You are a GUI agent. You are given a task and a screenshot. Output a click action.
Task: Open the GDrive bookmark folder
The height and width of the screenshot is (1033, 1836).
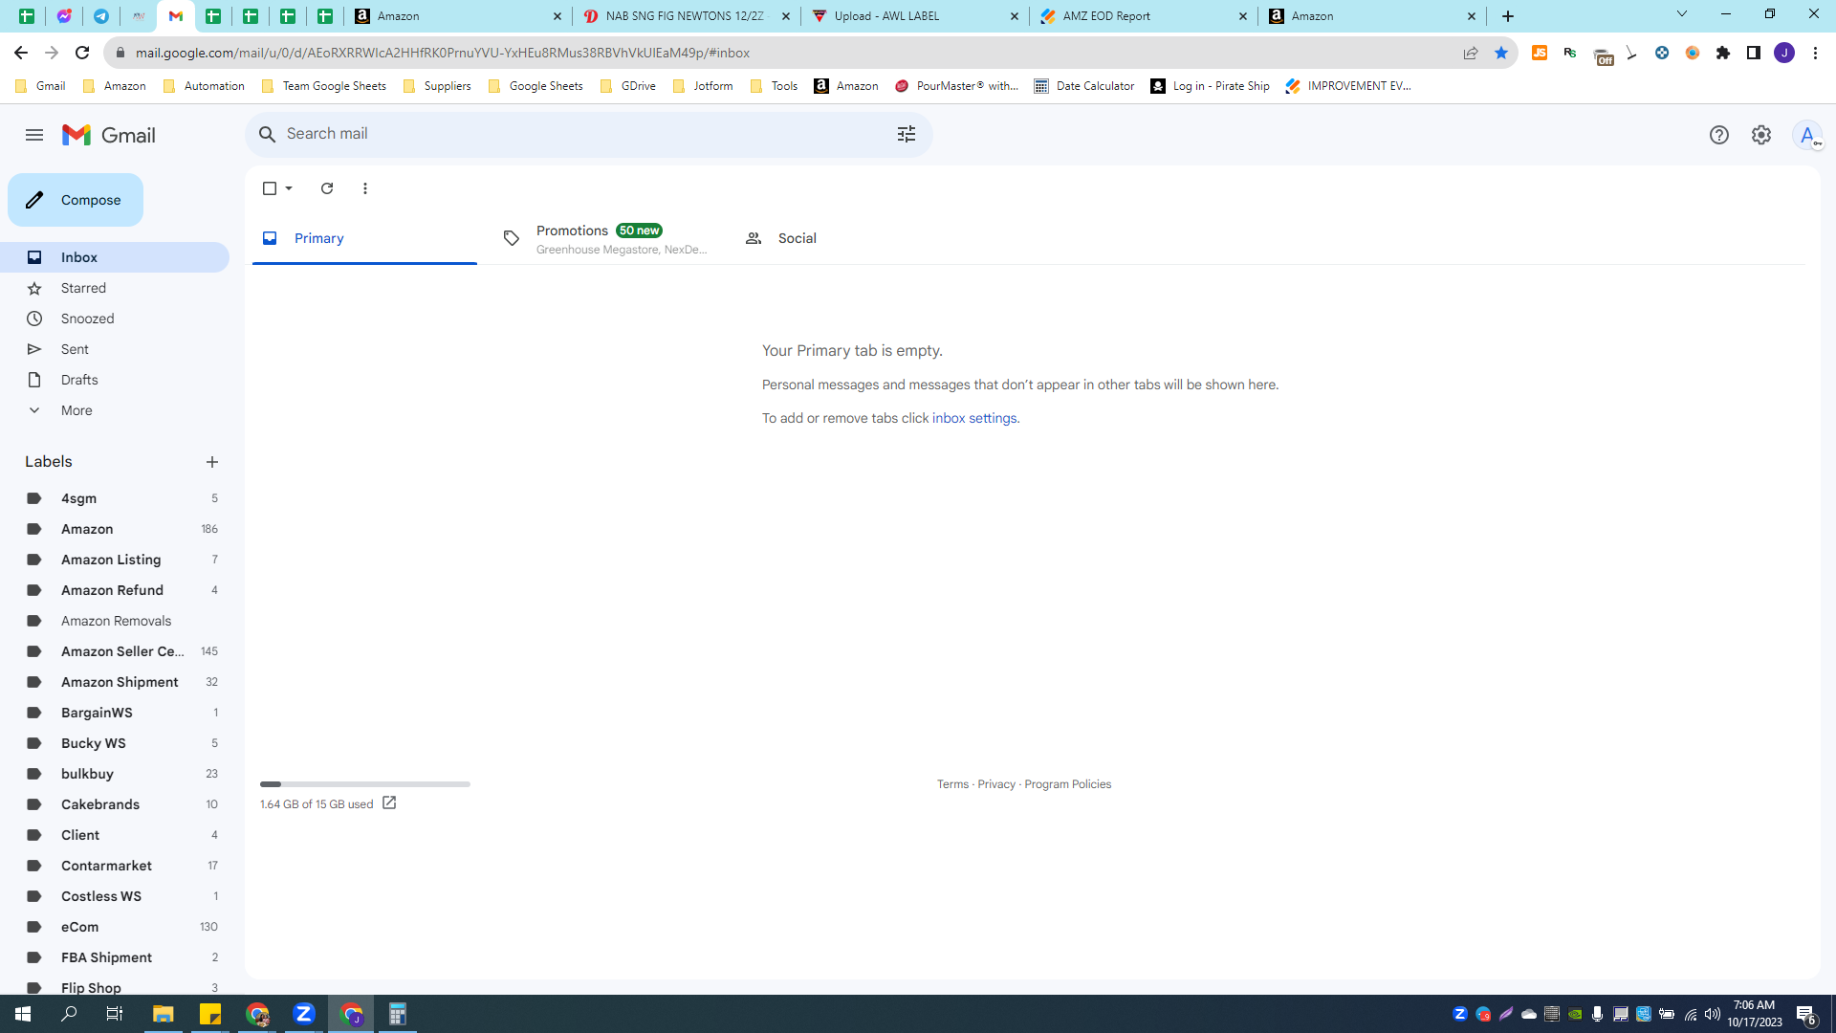click(x=628, y=86)
